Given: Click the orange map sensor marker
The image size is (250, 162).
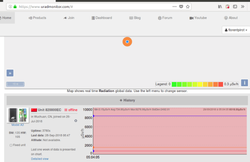Looking at the screenshot, I should (x=127, y=42).
